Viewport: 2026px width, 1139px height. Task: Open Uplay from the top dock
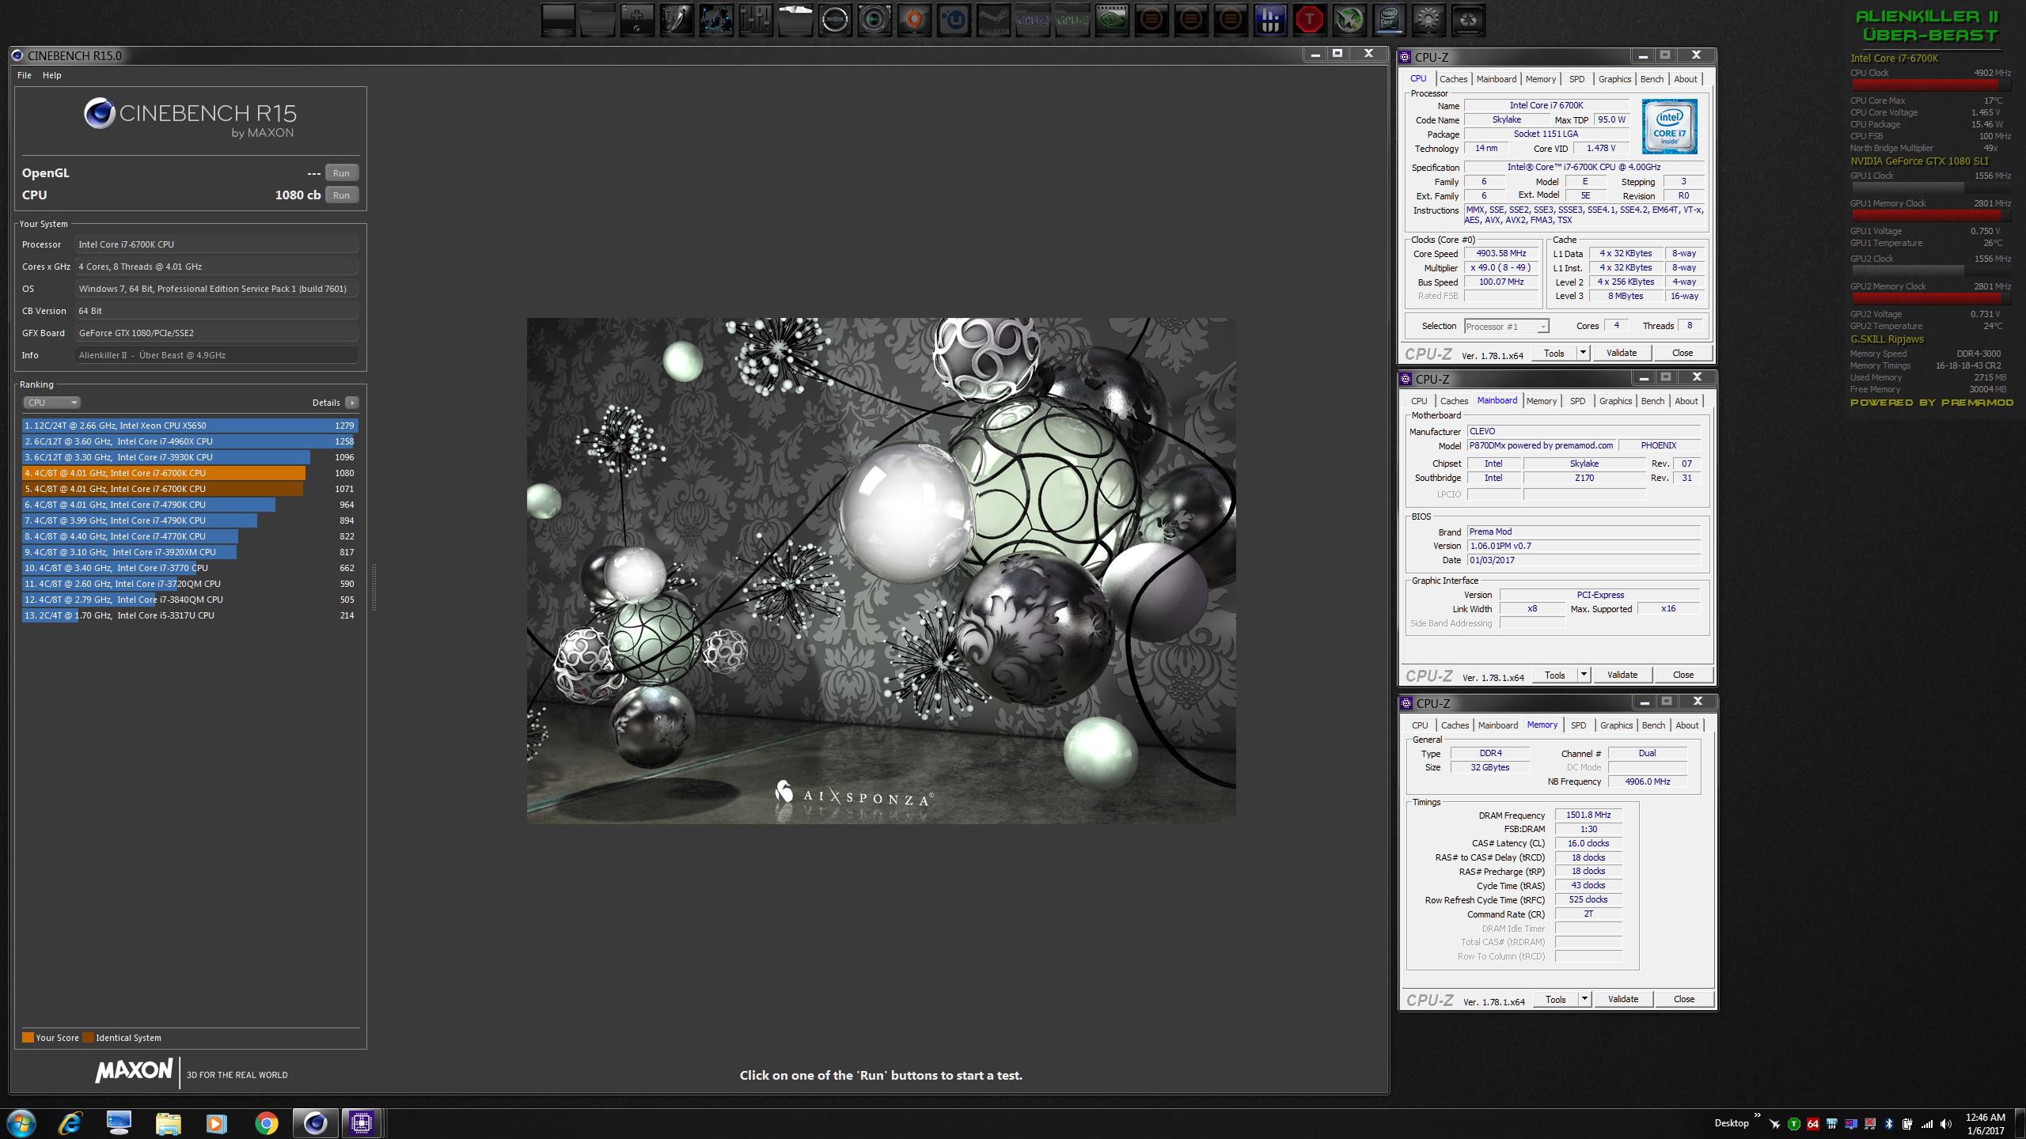point(954,20)
